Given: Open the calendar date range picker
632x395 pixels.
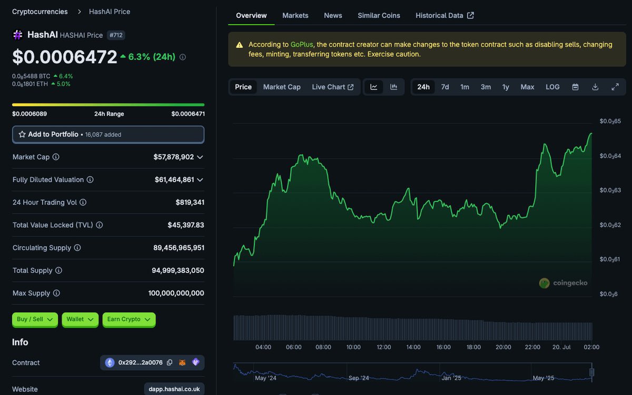Looking at the screenshot, I should 575,87.
